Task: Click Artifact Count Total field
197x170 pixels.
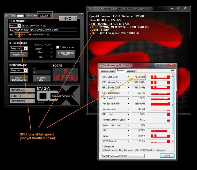Action: point(48,57)
